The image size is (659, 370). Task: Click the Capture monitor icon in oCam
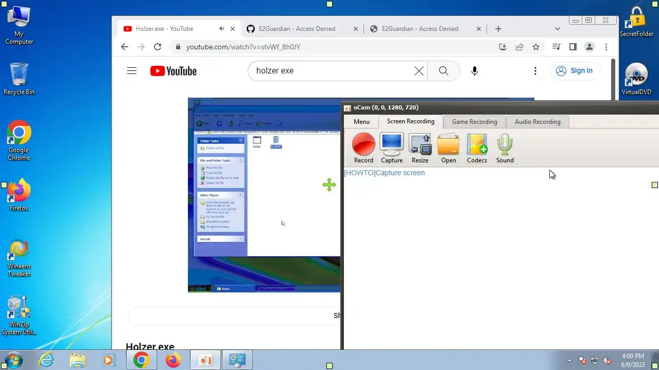click(391, 148)
